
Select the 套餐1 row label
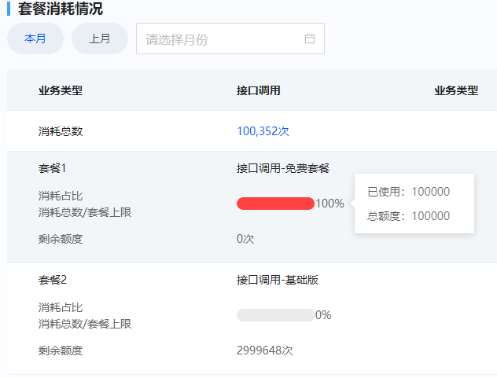pyautogui.click(x=53, y=168)
